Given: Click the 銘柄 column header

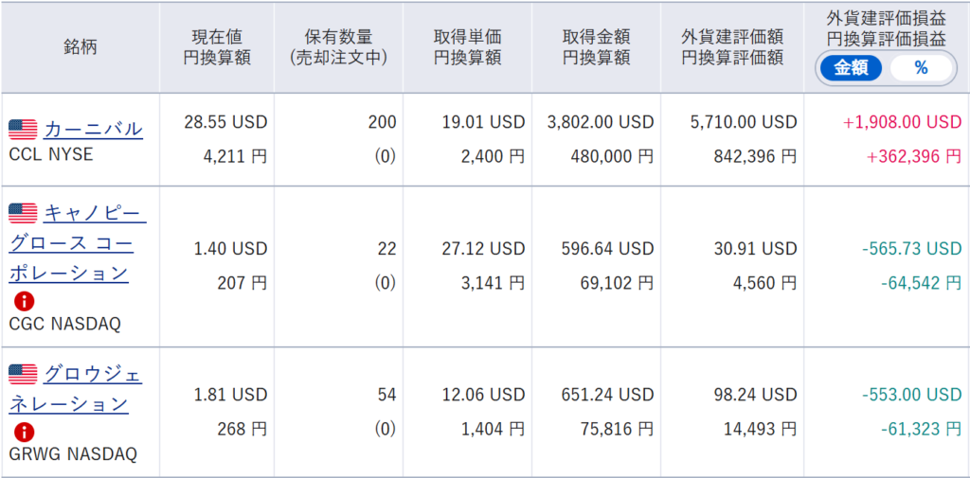Looking at the screenshot, I should (x=81, y=47).
